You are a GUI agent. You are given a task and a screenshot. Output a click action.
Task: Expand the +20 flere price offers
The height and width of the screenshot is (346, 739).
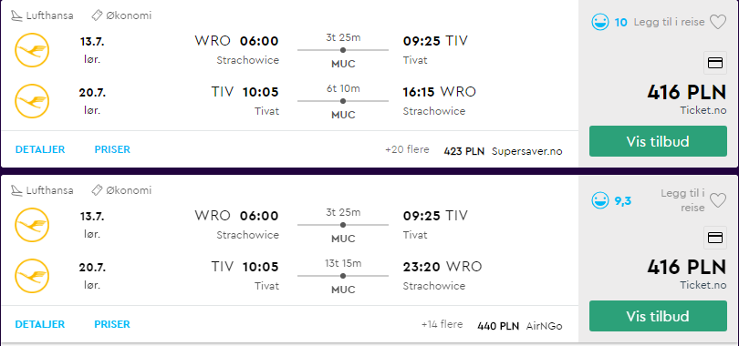tap(407, 149)
